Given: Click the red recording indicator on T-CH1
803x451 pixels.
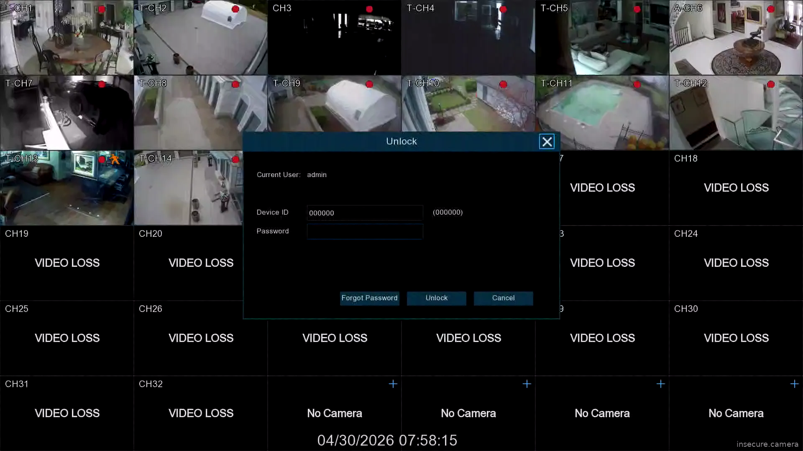Looking at the screenshot, I should pyautogui.click(x=102, y=9).
